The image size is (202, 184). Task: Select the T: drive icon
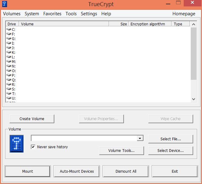click(9, 94)
